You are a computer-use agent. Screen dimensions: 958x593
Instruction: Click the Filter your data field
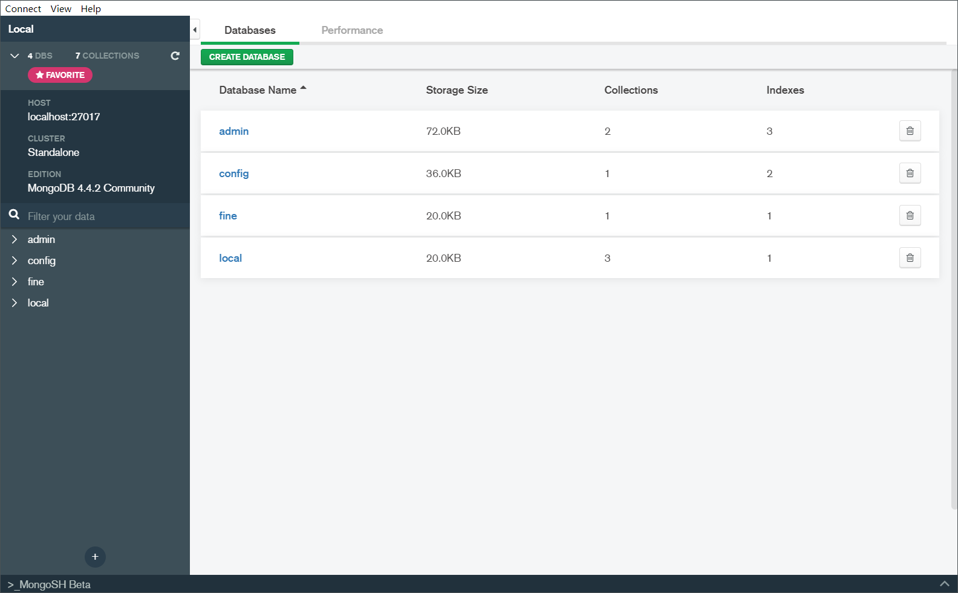click(x=103, y=216)
